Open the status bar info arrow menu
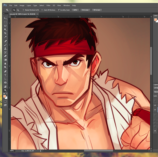This screenshot has height=157, width=158. pyautogui.click(x=41, y=151)
